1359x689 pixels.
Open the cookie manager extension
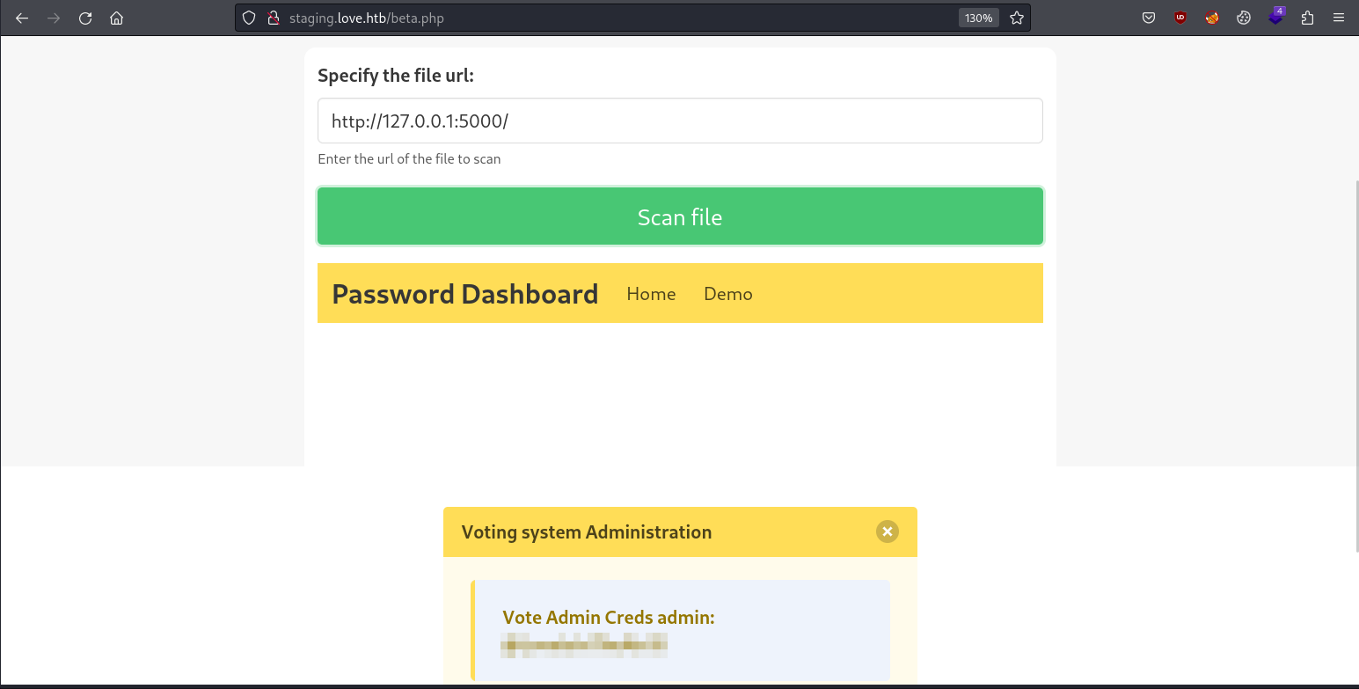pyautogui.click(x=1243, y=18)
